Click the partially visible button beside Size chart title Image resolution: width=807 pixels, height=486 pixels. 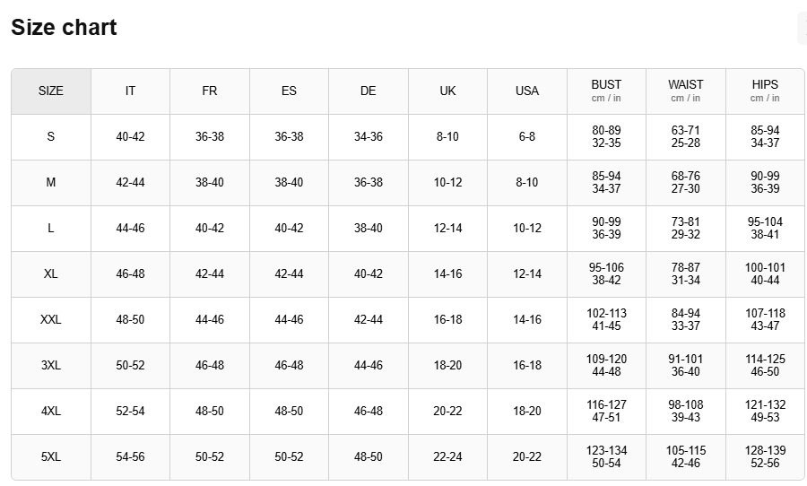802,29
